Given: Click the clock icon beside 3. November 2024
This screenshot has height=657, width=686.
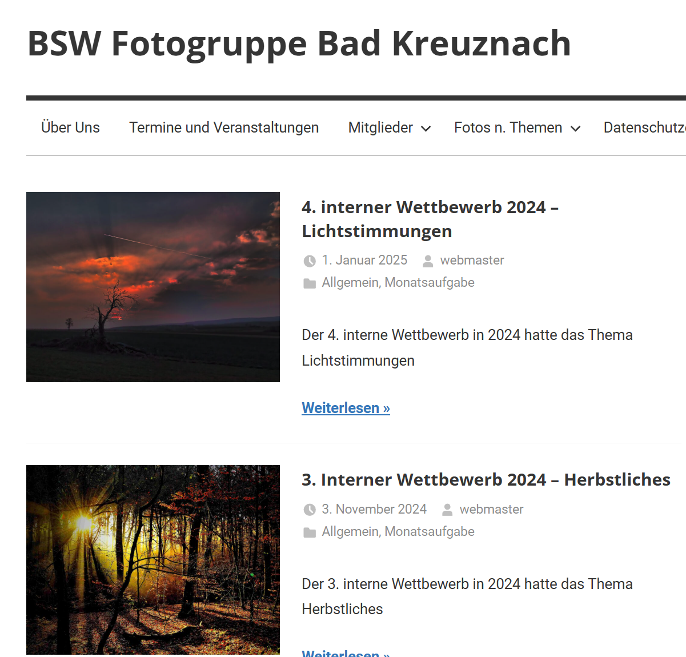Looking at the screenshot, I should coord(310,510).
